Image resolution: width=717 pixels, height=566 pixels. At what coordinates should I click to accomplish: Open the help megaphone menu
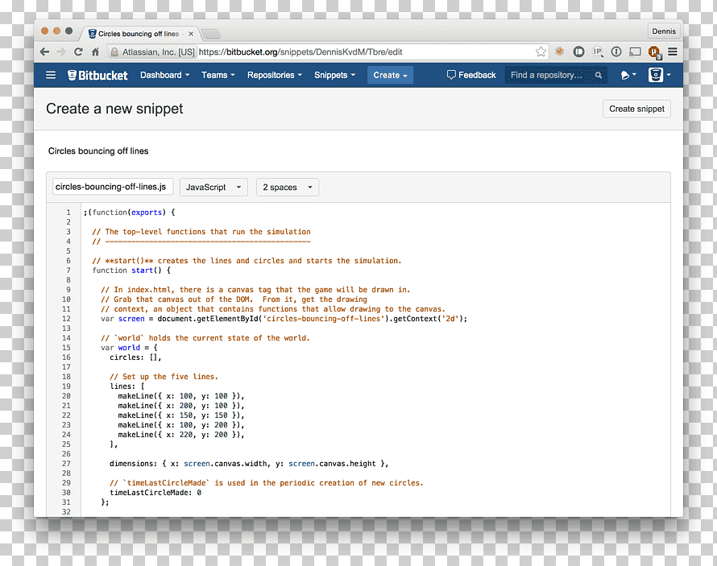click(x=628, y=75)
